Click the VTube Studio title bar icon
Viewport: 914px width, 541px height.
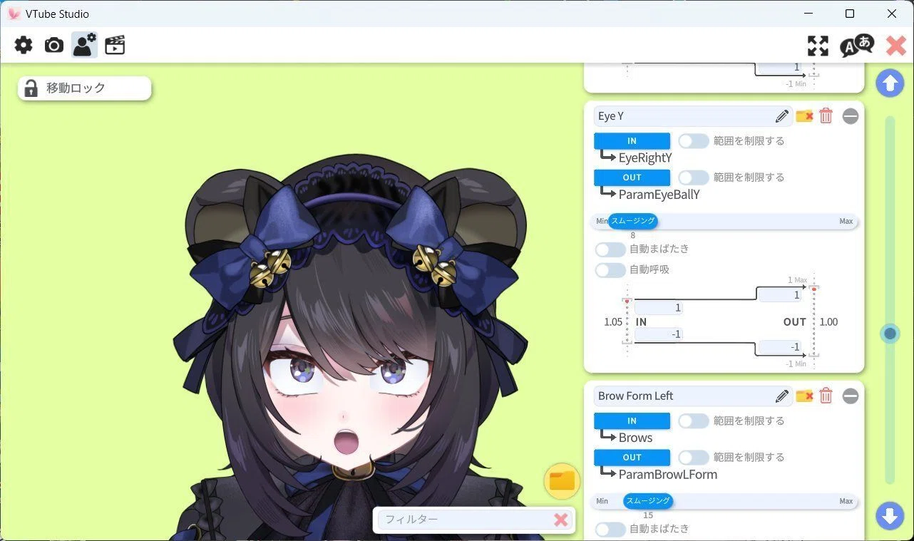coord(13,14)
